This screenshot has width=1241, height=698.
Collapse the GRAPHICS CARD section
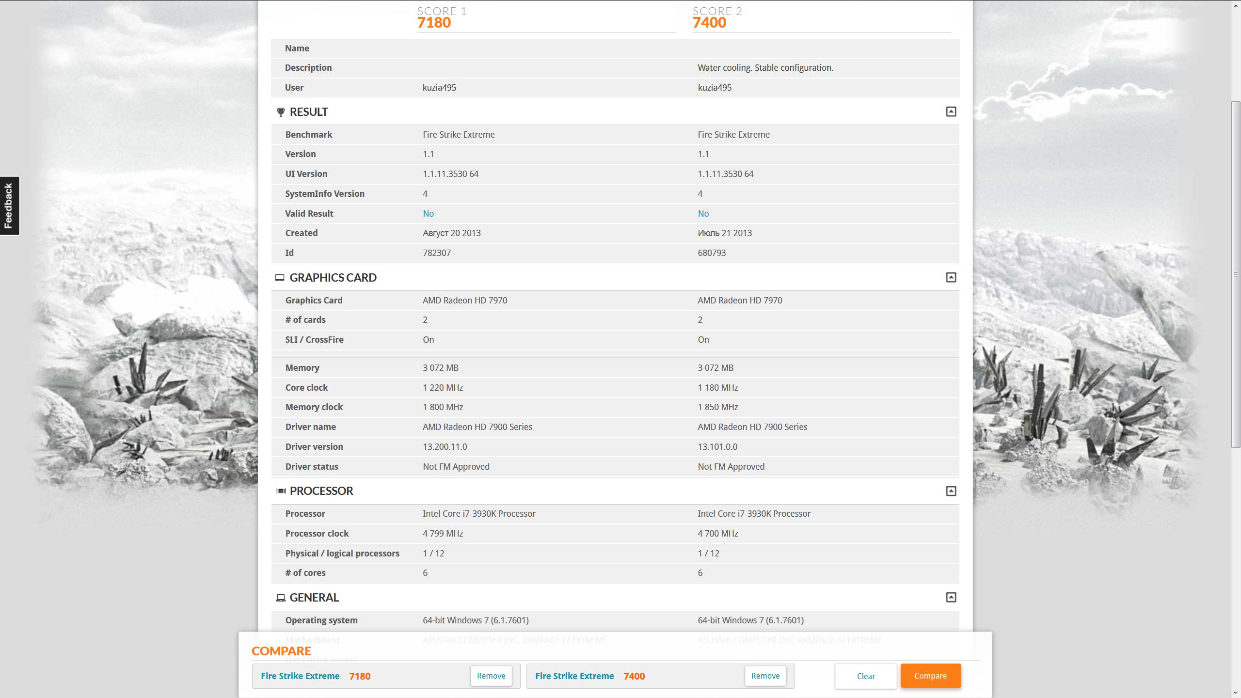click(x=951, y=277)
